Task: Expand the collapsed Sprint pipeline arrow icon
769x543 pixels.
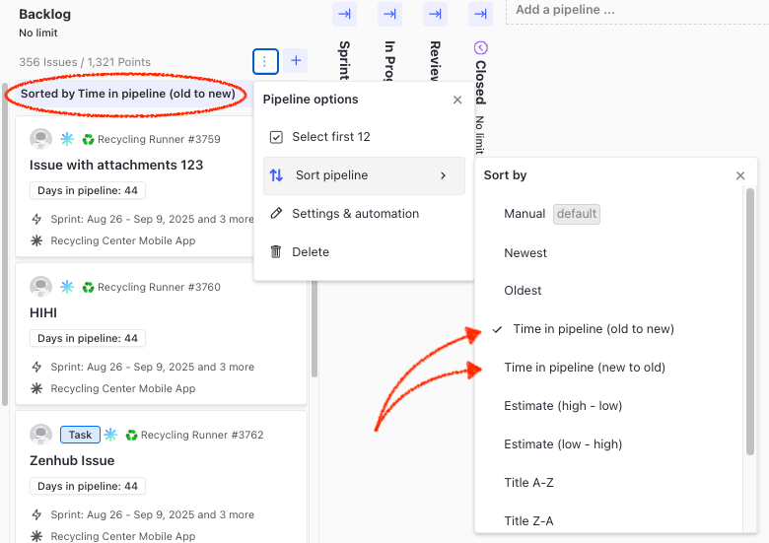Action: click(343, 14)
